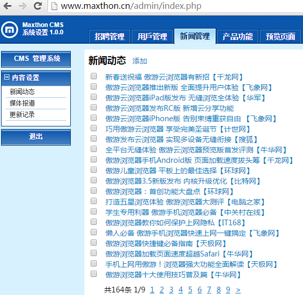303x295 pixels.
Task: Open article 傲游浏览器3.5新版发布【比特网】
Action: point(183,181)
